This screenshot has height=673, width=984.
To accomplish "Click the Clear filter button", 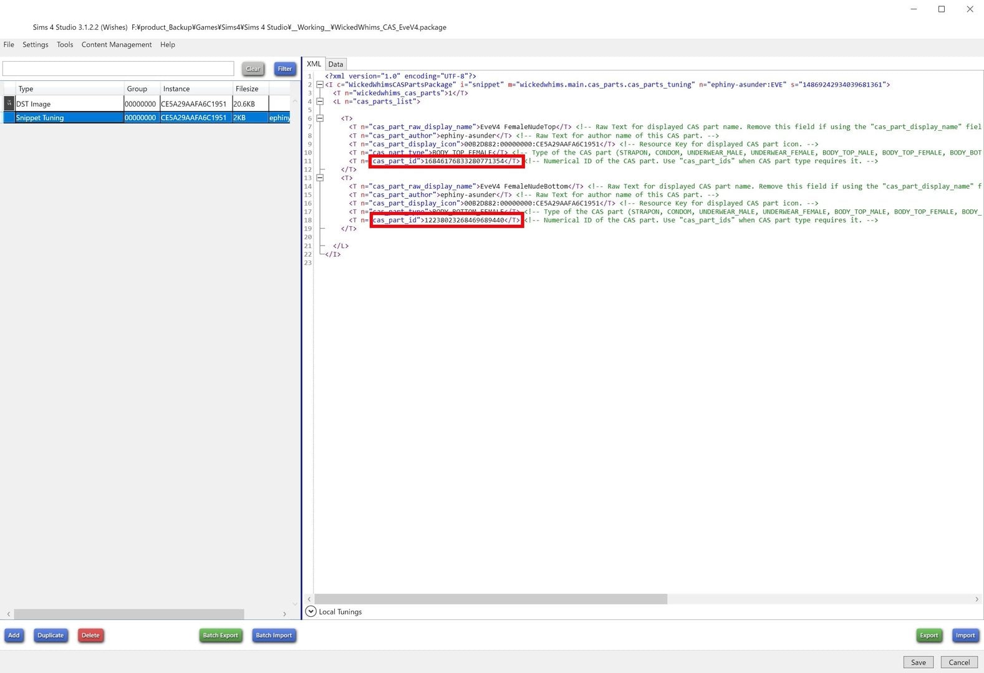I will tap(253, 69).
